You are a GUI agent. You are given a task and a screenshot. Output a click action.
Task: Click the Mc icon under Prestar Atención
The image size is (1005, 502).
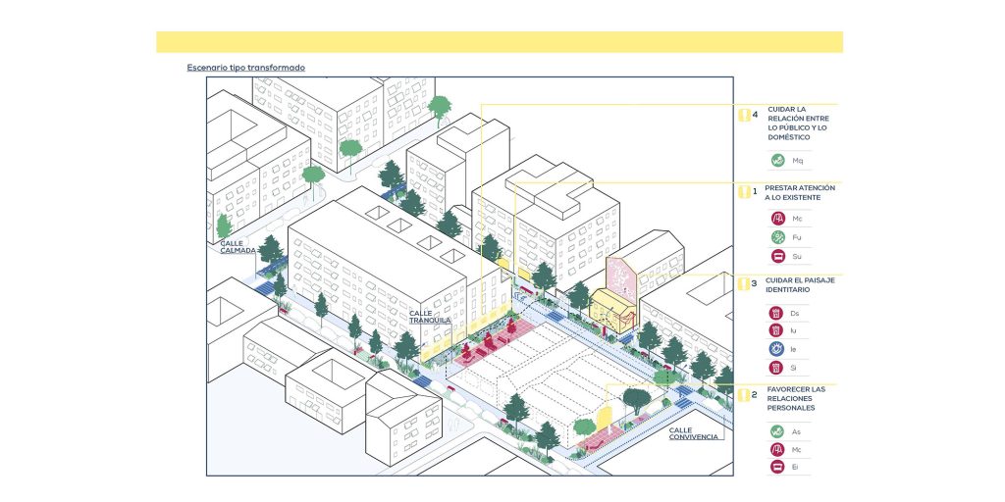click(777, 219)
